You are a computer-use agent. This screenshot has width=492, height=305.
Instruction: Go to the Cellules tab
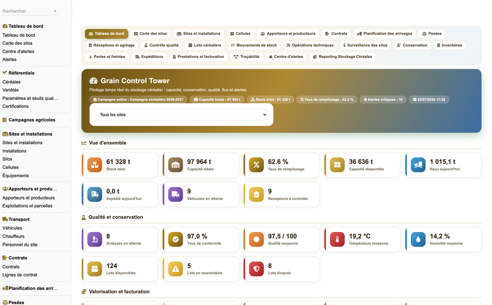click(240, 34)
